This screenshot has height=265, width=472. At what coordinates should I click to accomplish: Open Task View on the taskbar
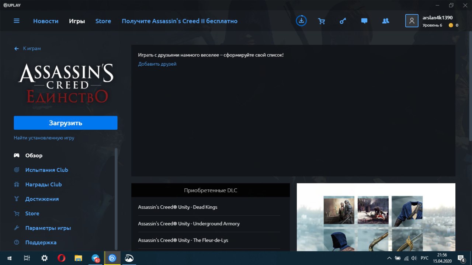(x=27, y=258)
